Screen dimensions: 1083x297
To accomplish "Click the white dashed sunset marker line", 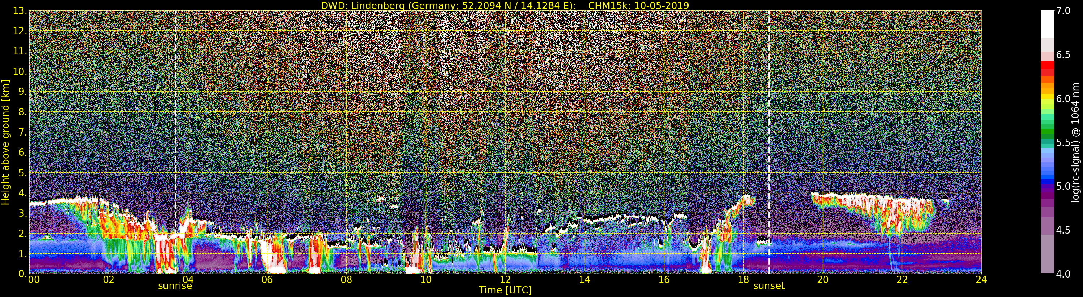I will (x=769, y=142).
